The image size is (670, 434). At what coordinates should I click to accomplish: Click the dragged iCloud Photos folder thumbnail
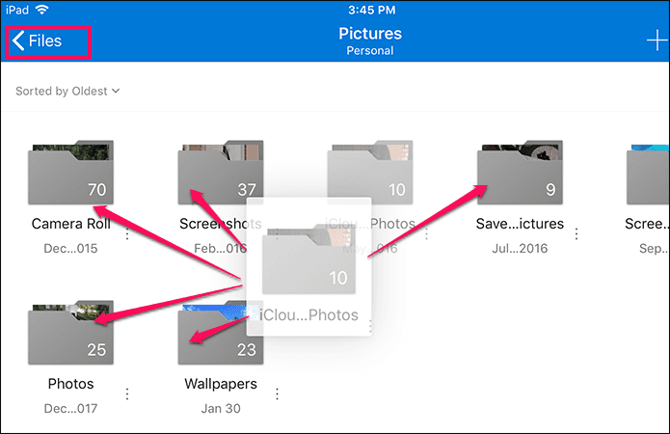pyautogui.click(x=308, y=260)
